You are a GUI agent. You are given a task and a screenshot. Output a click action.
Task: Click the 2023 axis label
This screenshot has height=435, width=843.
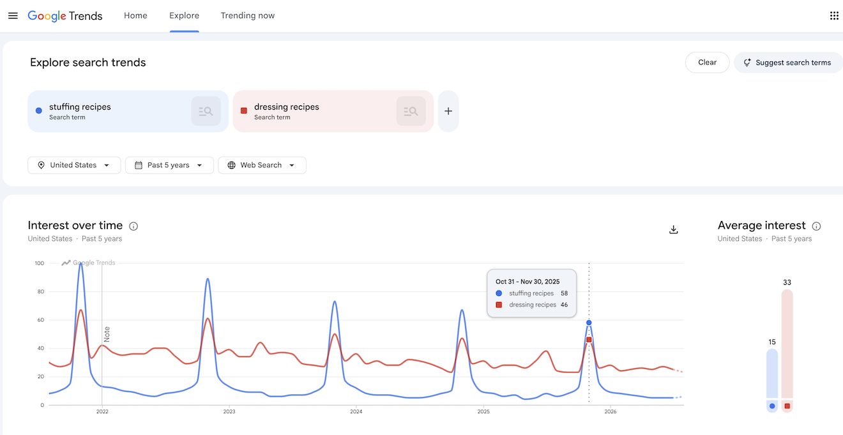click(229, 412)
